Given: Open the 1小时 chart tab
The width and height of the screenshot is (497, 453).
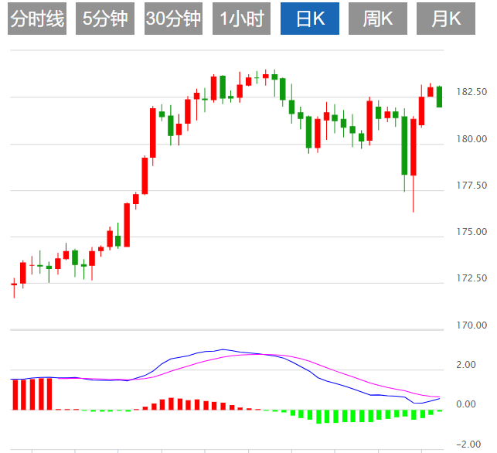Looking at the screenshot, I should [x=241, y=19].
